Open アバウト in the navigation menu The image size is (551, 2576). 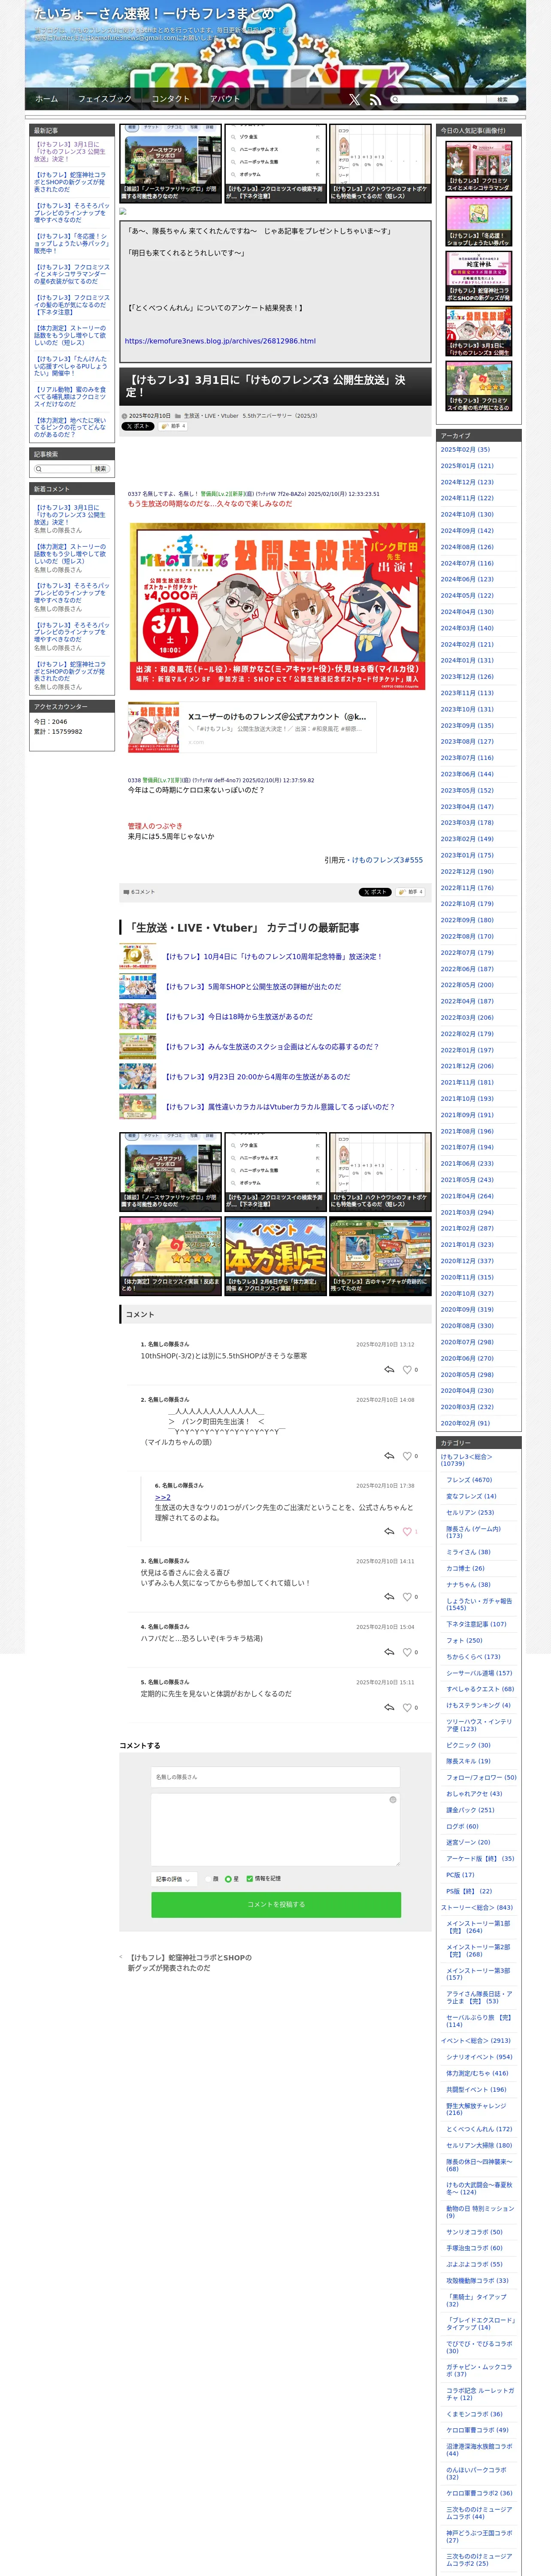(225, 99)
